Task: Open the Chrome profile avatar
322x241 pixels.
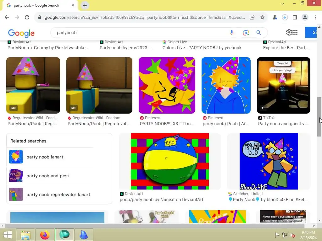Action: pyautogui.click(x=305, y=18)
